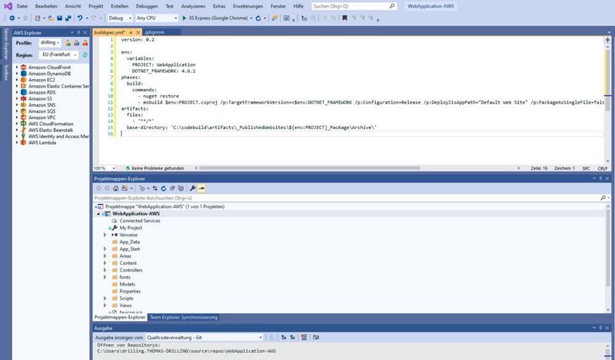Click the search magnifier in Projektmappen-Explorer
Viewport: 615px width, 360px height.
603,198
